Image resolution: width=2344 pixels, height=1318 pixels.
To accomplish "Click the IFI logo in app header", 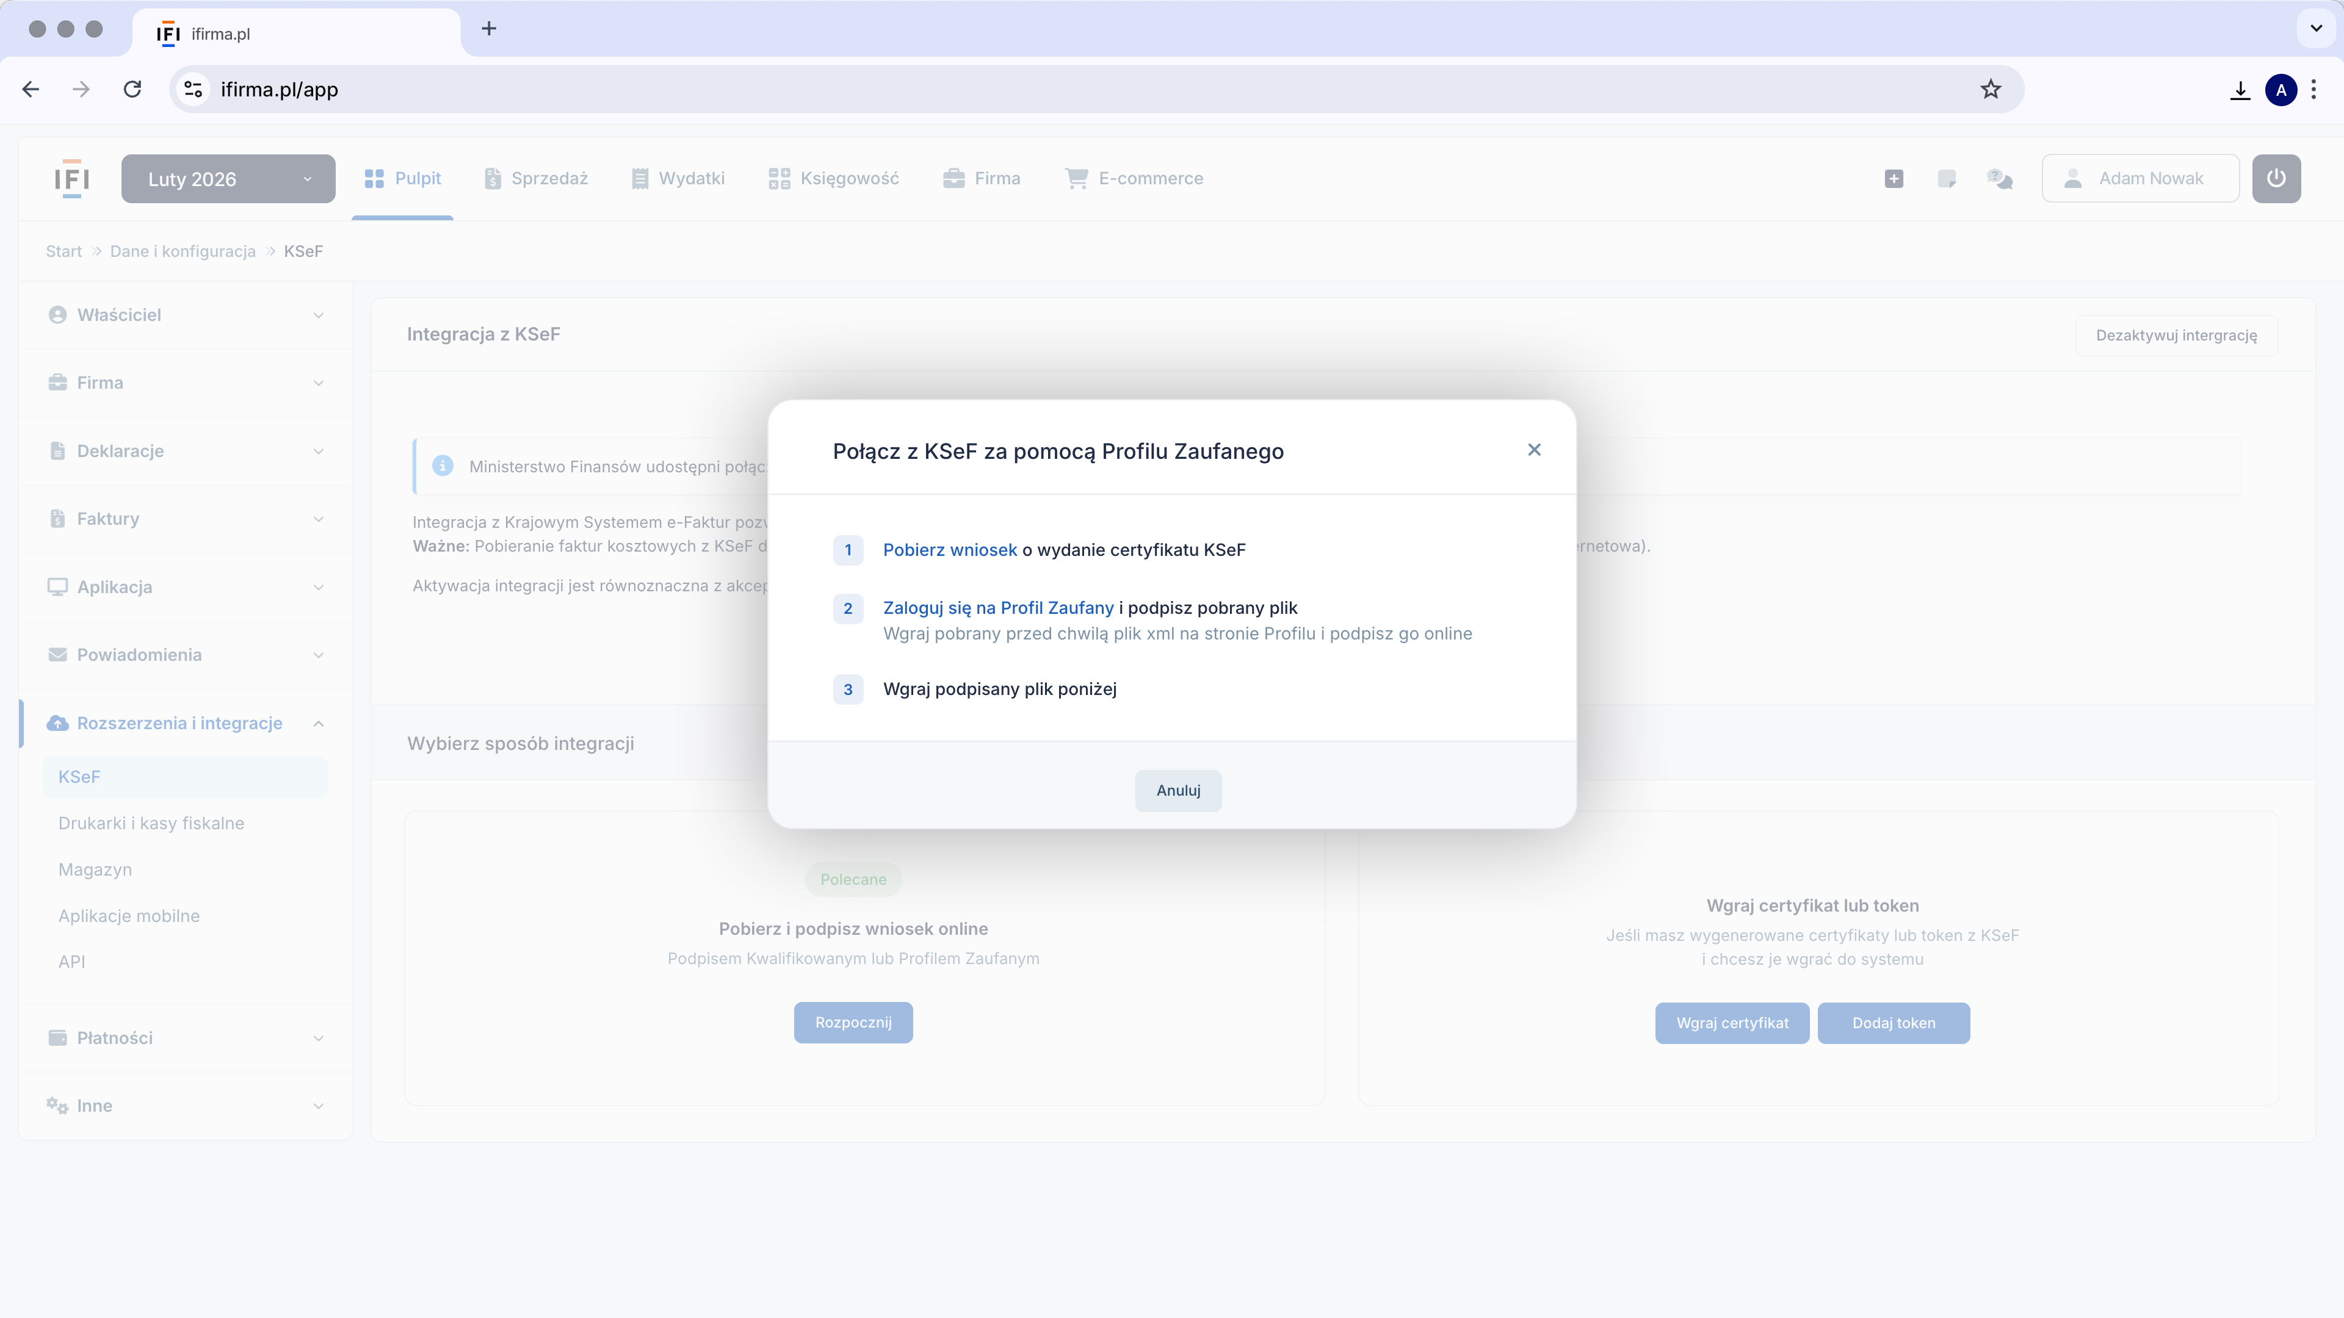I will point(72,178).
